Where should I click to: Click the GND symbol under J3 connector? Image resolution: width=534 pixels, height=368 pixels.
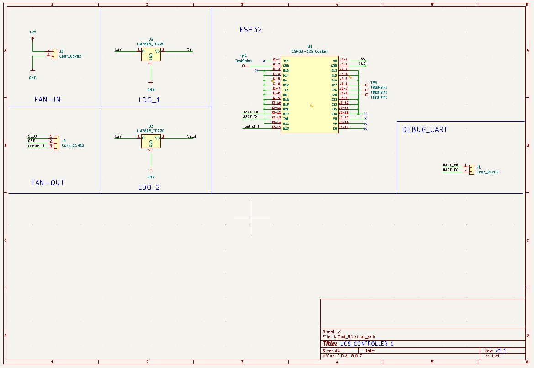click(x=32, y=72)
